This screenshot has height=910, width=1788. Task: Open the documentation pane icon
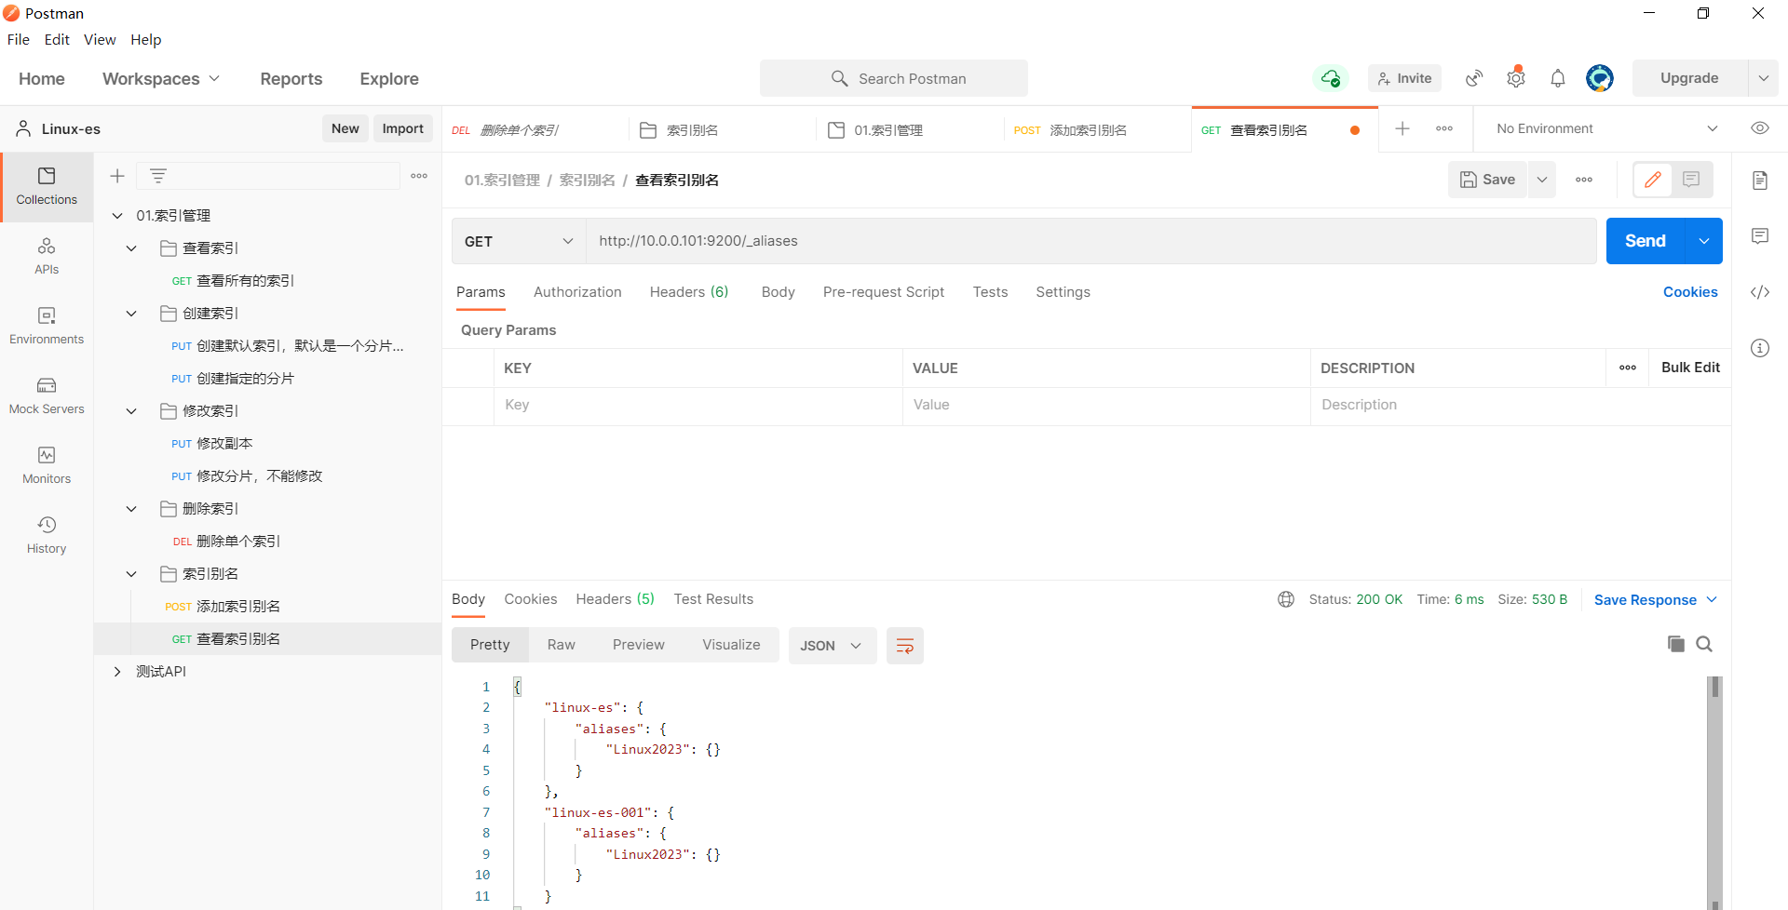pyautogui.click(x=1760, y=181)
